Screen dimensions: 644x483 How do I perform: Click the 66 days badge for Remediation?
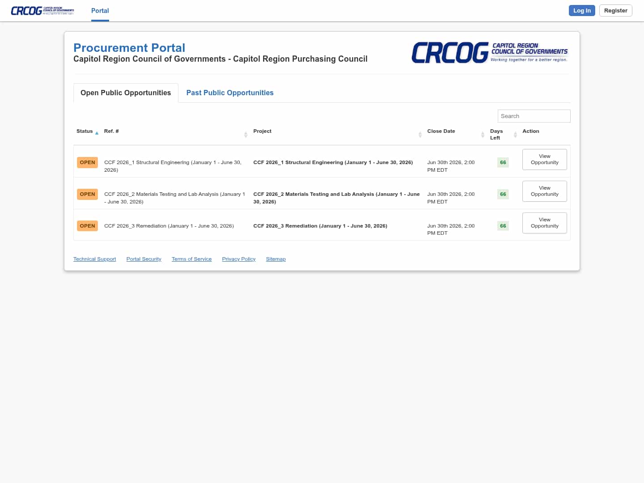503,226
